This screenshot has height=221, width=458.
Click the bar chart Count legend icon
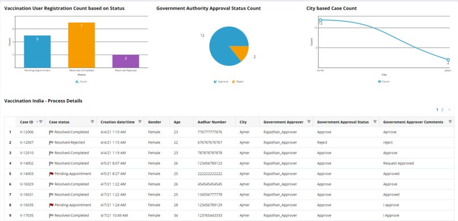coord(77,81)
